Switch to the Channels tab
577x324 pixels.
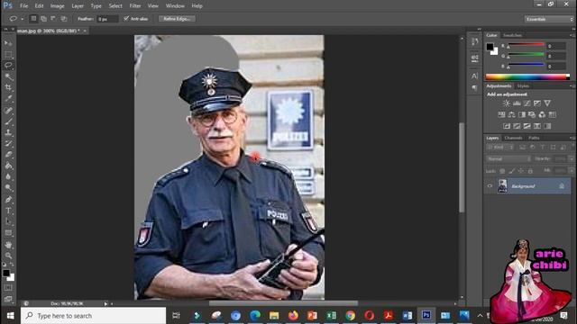513,138
